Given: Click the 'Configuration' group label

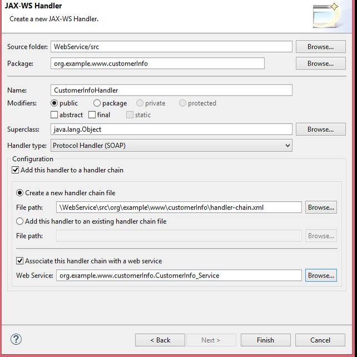Looking at the screenshot, I should coord(33,159).
